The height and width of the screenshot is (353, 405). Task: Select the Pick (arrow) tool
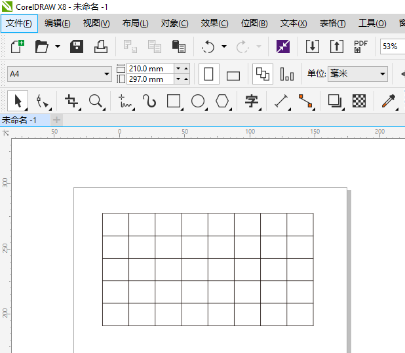18,101
